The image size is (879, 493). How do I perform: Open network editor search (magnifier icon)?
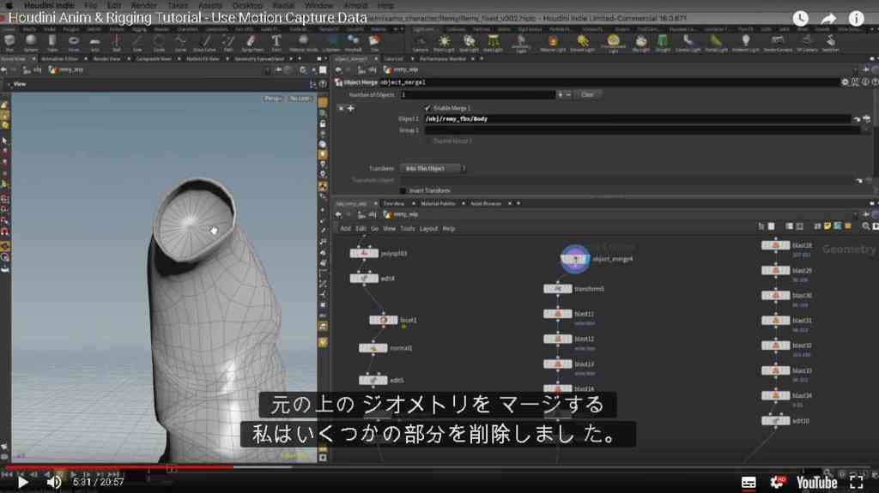[866, 226]
